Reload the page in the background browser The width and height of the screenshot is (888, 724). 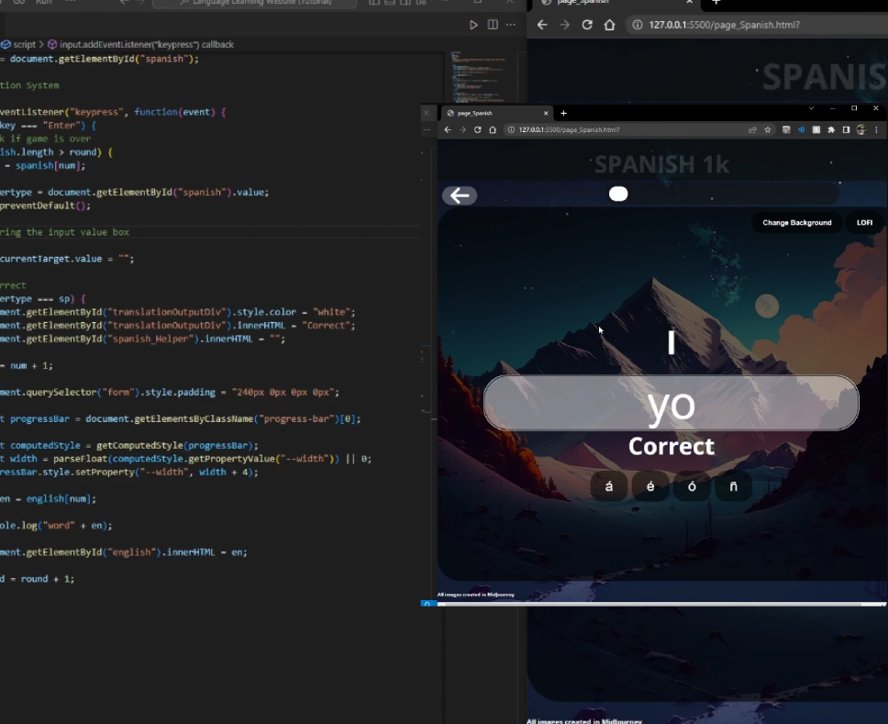[x=587, y=25]
